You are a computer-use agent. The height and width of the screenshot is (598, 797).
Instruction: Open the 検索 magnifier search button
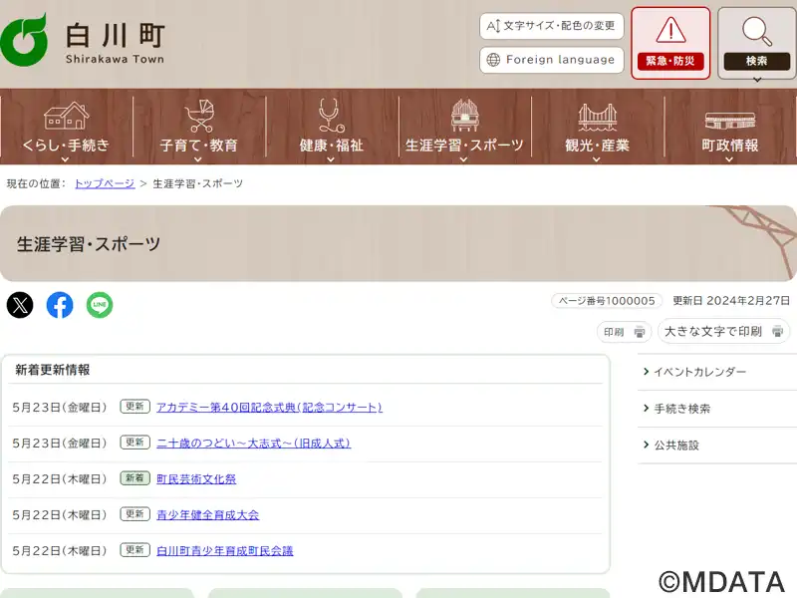[757, 43]
